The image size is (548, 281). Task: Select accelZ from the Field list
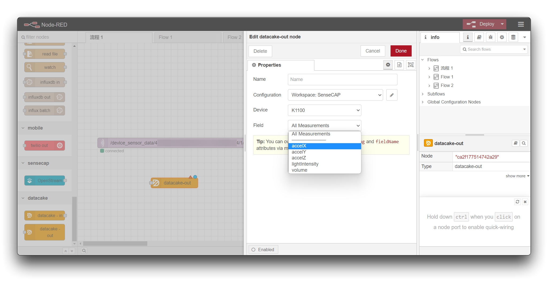(x=325, y=158)
